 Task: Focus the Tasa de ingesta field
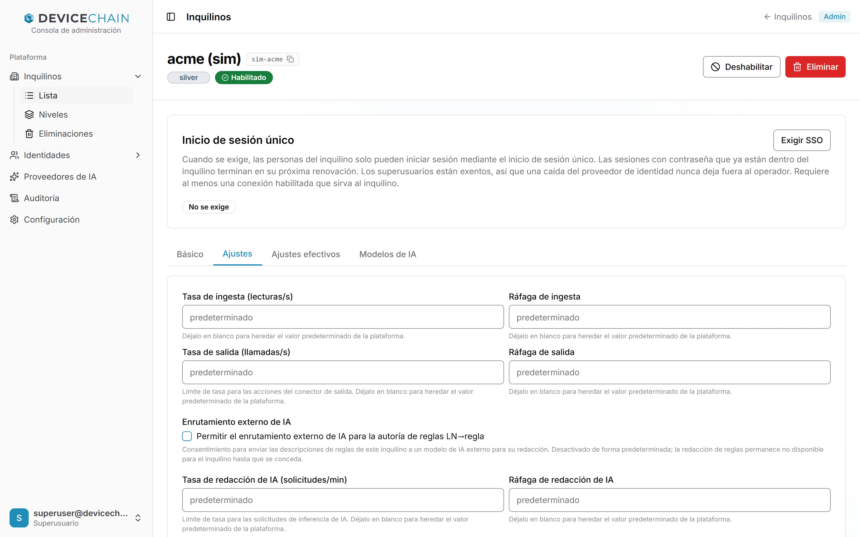[x=343, y=317]
